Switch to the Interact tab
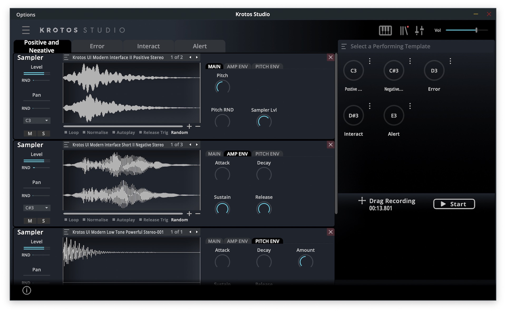This screenshot has height=312, width=506. 148,46
